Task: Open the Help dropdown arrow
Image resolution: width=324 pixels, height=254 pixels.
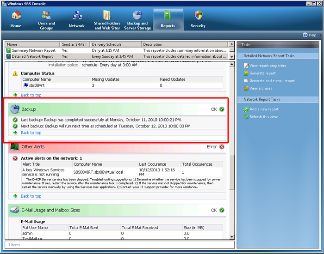Action: pos(319,35)
